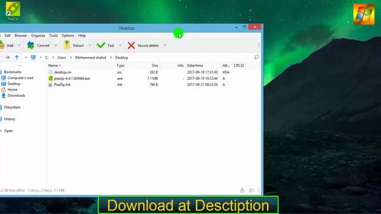The height and width of the screenshot is (214, 381).
Task: Expand the chevron after Mohammed shahid in path
Action: (x=111, y=58)
